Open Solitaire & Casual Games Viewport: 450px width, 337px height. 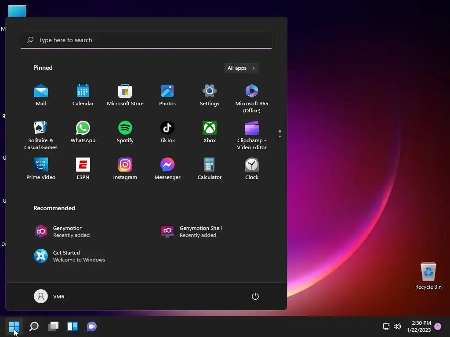click(x=41, y=136)
